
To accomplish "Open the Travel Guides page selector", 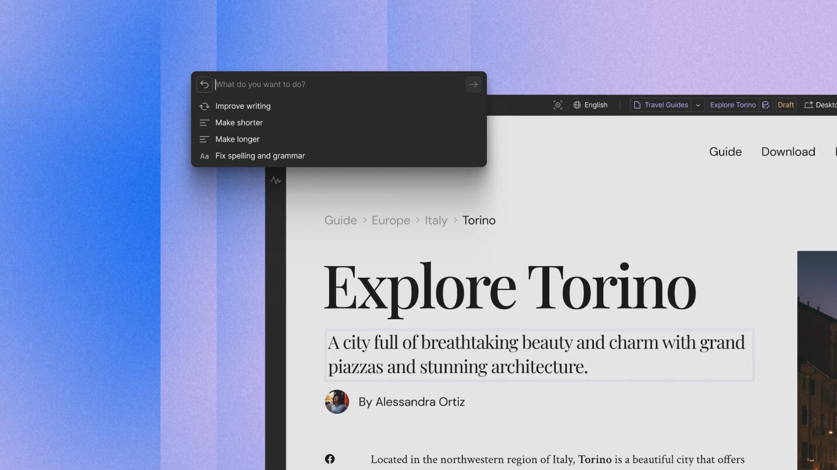I will tap(660, 105).
